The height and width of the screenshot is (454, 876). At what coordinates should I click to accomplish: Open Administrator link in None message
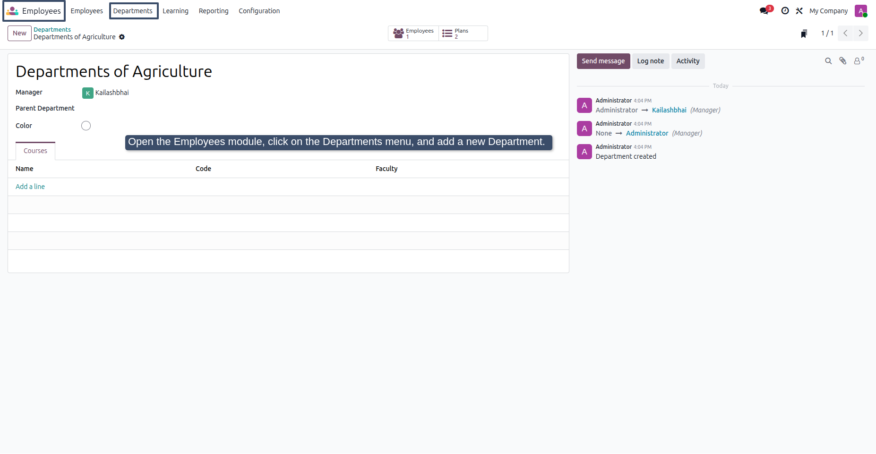647,133
